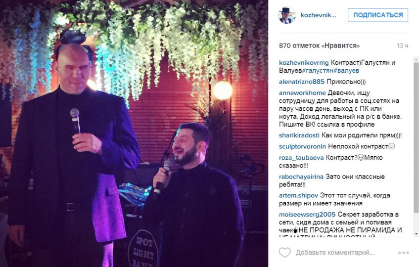Click the comments scrollbar up arrow
Screen dimensions: 419x267
coord(416,59)
